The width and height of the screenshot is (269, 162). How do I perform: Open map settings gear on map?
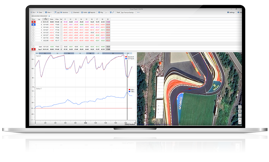240,111
